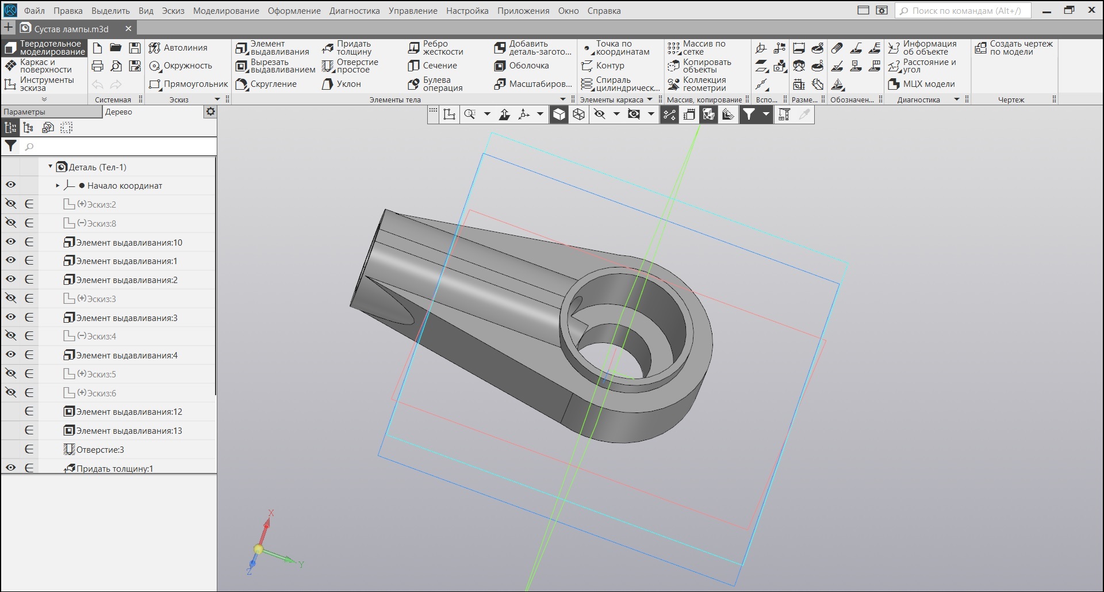Choose the Ребро жесткости tool
The height and width of the screenshot is (592, 1104).
(x=435, y=48)
